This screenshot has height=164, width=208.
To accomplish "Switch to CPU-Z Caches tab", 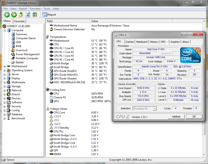I will point(130,42).
